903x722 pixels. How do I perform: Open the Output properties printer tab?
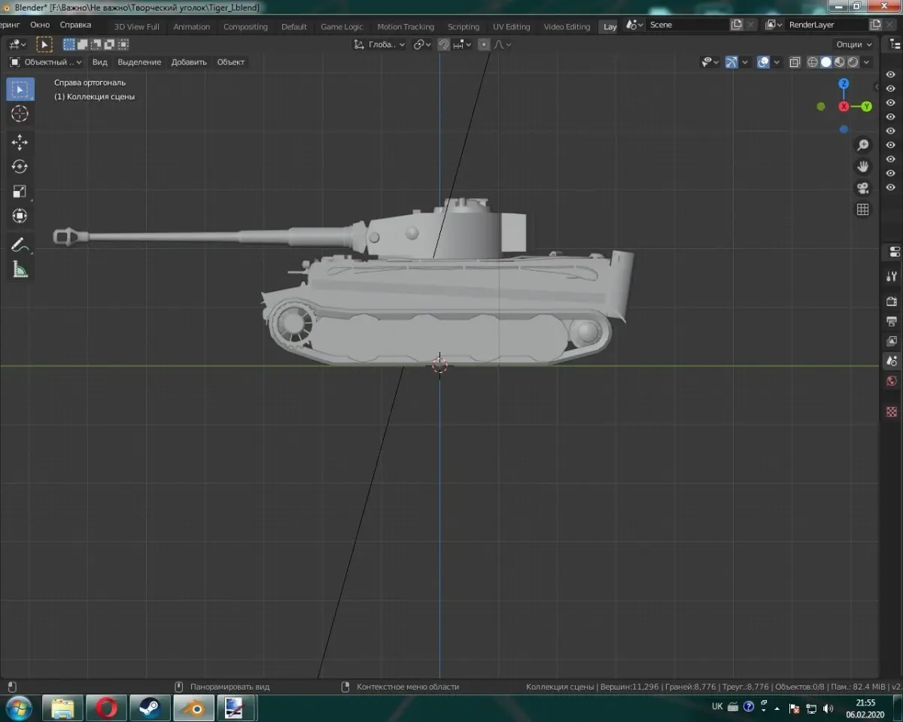(892, 321)
